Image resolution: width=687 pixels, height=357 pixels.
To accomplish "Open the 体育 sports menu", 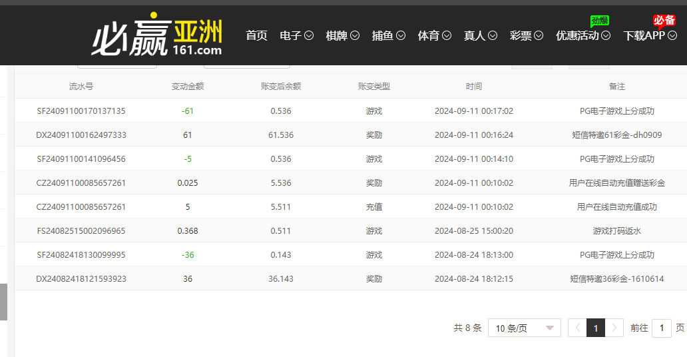I will click(x=434, y=36).
